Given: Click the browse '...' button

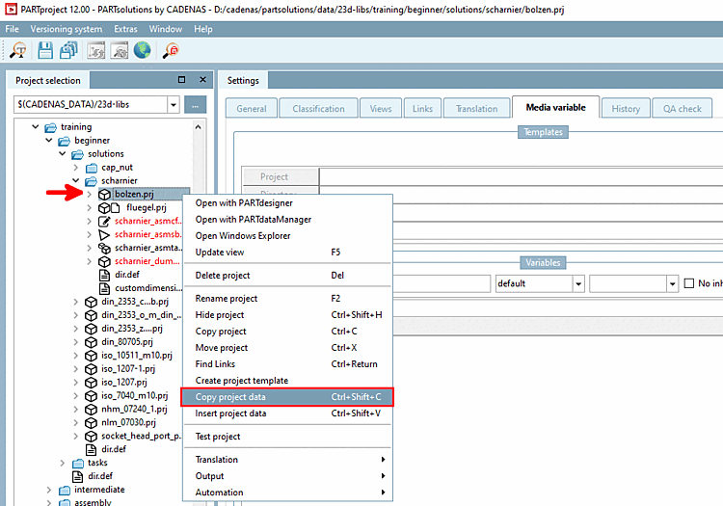Looking at the screenshot, I should click(x=195, y=105).
